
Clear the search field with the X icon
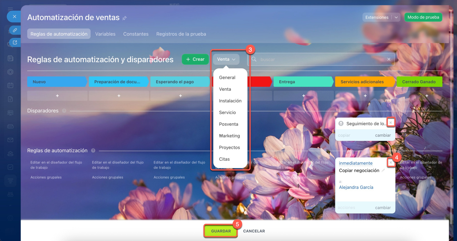click(389, 59)
